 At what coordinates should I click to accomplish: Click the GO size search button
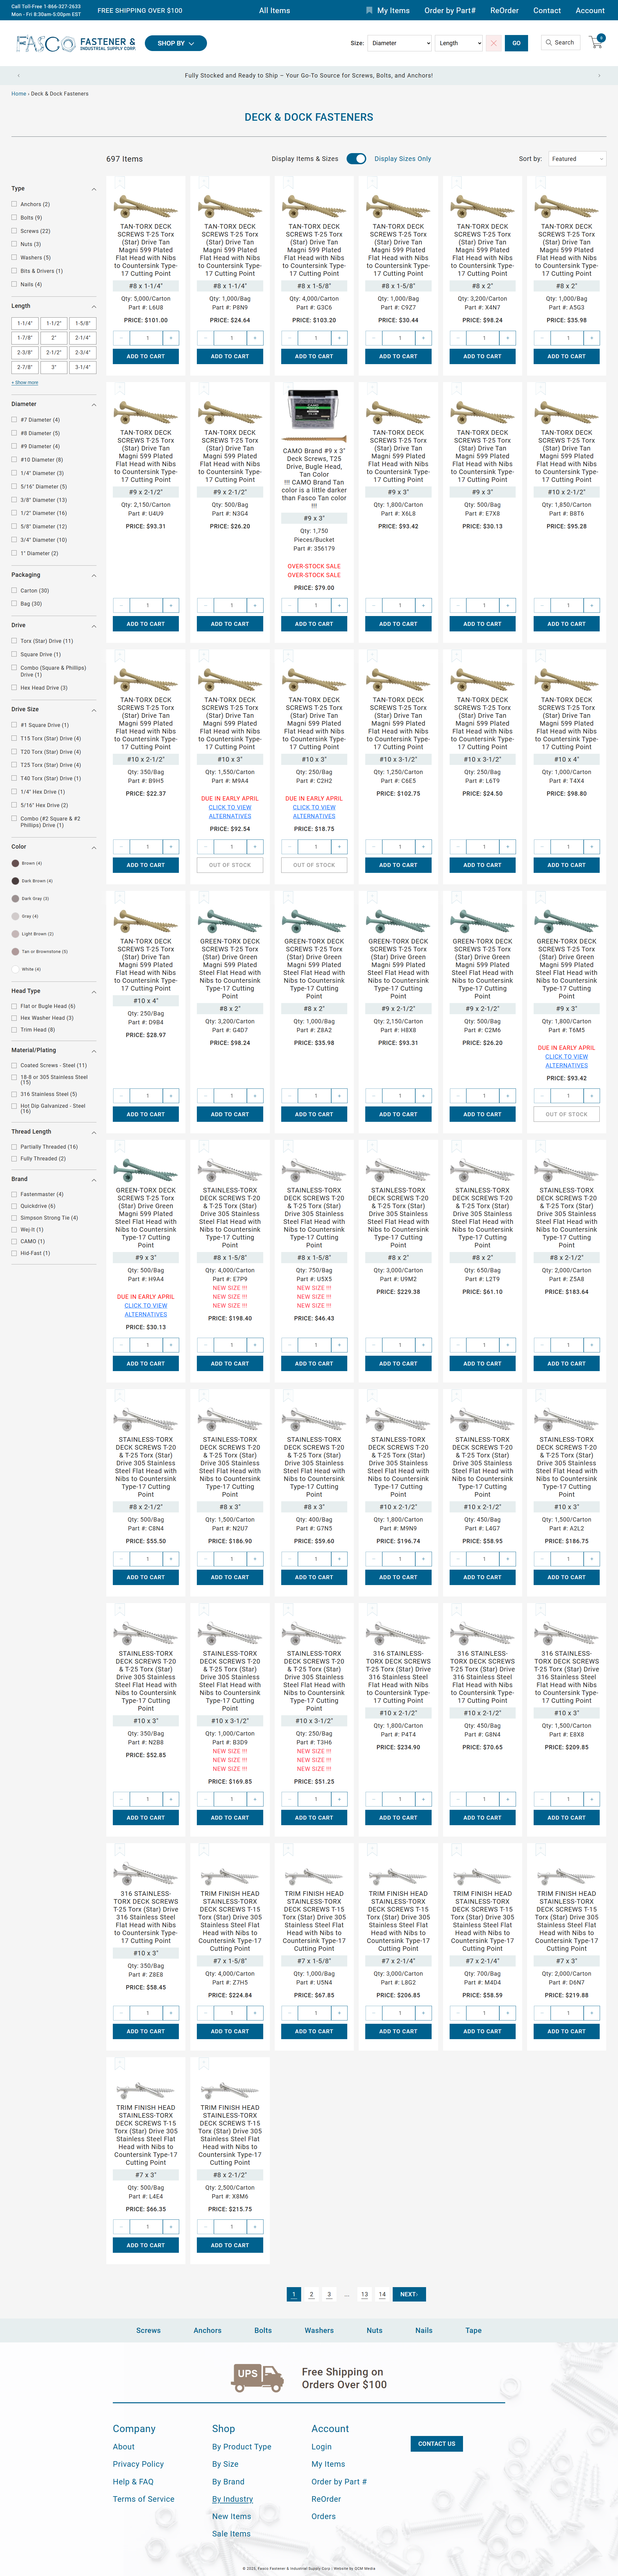(x=516, y=43)
